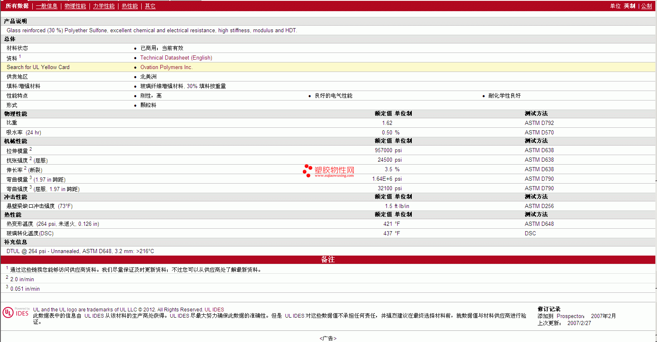Click the 上次更新 date 2007/2/27

[x=579, y=323]
